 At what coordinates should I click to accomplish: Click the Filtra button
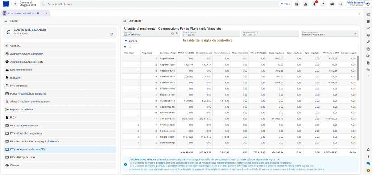pyautogui.click(x=285, y=4)
